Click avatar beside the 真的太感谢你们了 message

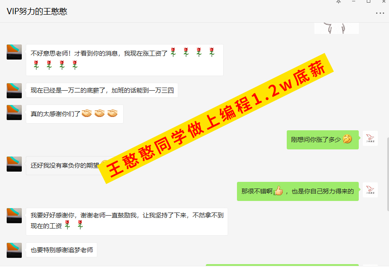14,112
